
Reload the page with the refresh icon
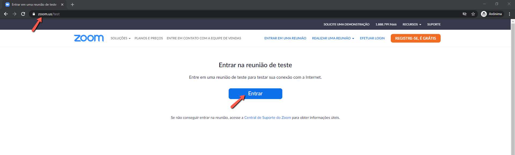coord(23,14)
